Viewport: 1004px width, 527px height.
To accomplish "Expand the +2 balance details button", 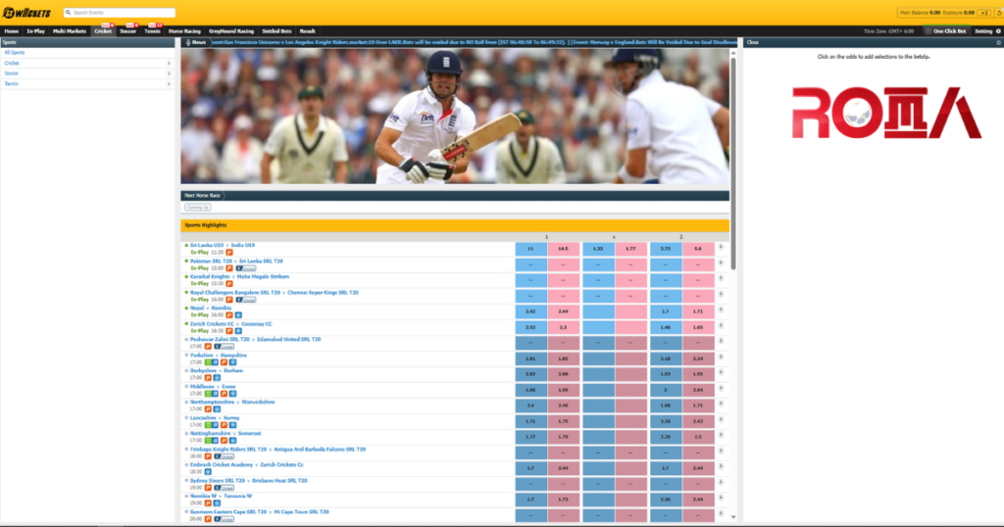I will (x=984, y=13).
